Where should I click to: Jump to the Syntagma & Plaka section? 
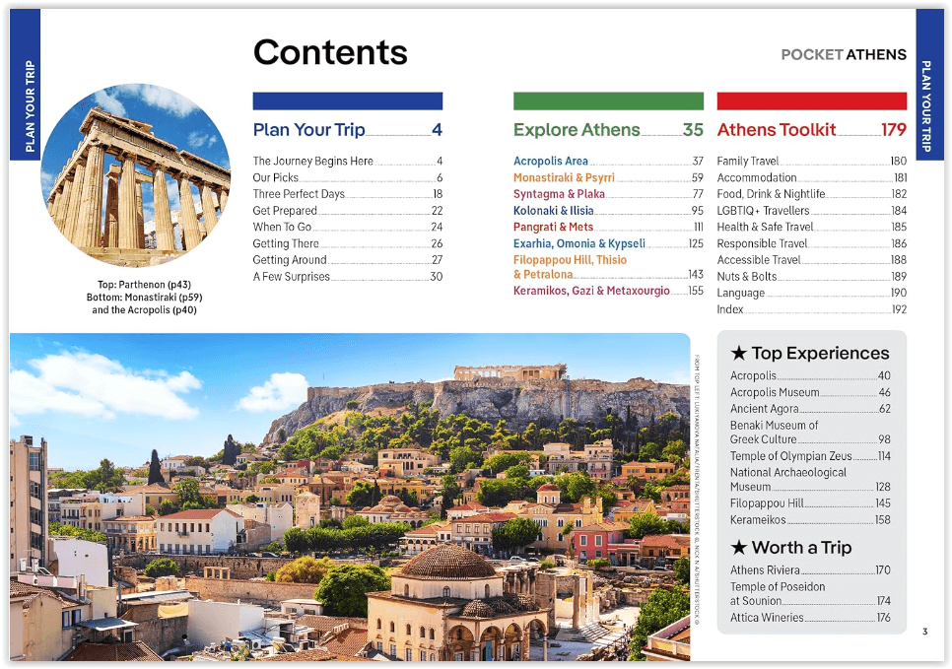pos(559,194)
